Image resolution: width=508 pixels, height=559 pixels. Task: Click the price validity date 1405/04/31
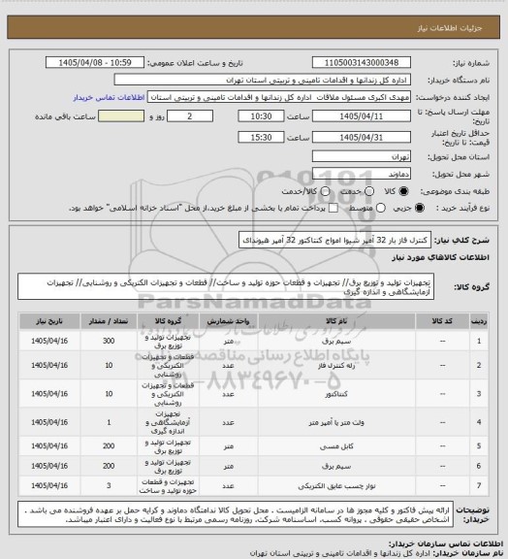click(362, 137)
